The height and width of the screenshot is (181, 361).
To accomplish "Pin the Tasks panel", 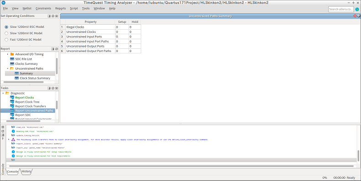I will (x=49, y=88).
